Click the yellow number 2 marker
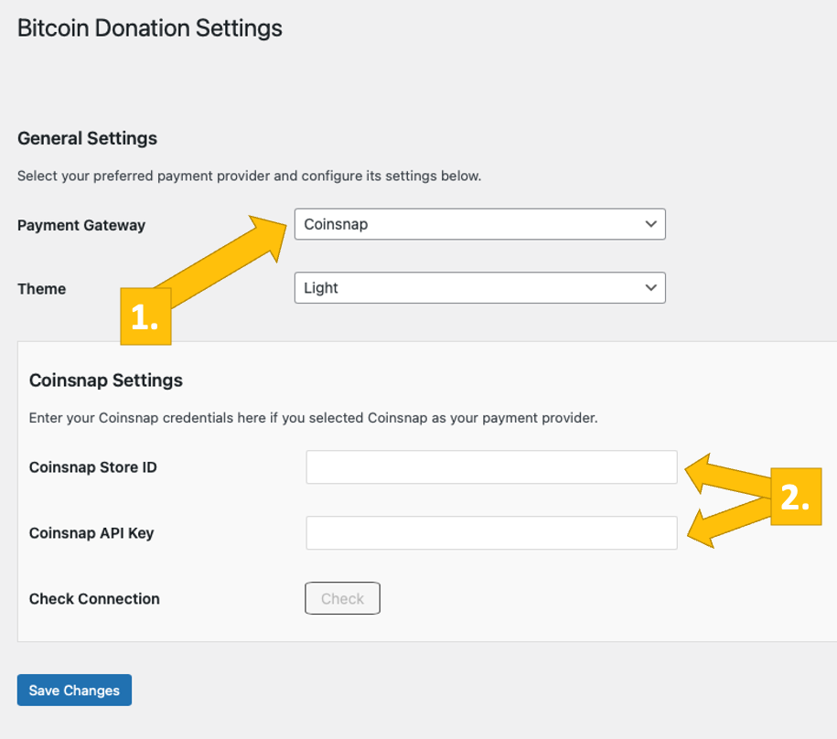Viewport: 837px width, 739px height. 795,497
